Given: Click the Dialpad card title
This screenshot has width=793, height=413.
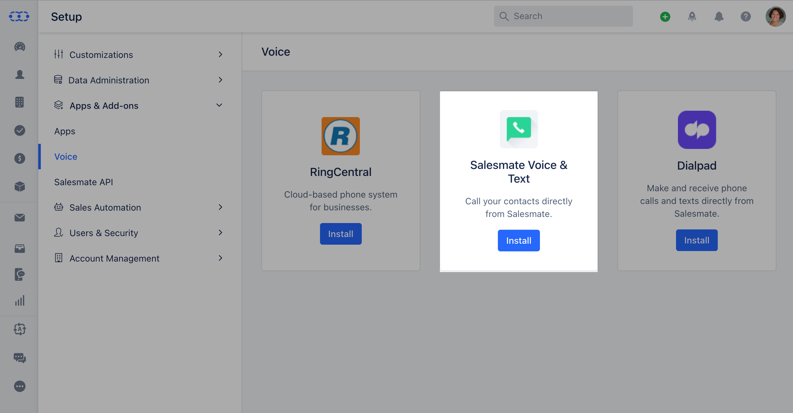Looking at the screenshot, I should [697, 166].
